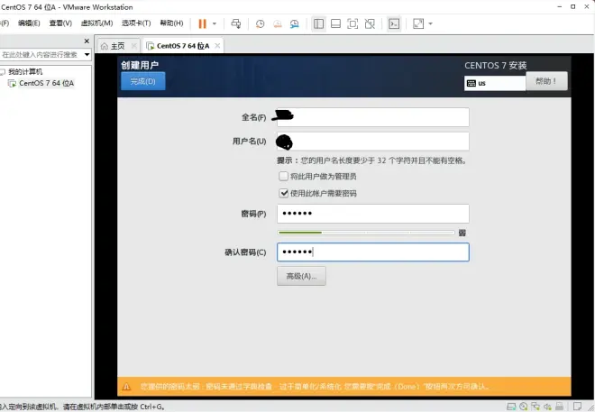Close the 主页 tab

click(134, 45)
